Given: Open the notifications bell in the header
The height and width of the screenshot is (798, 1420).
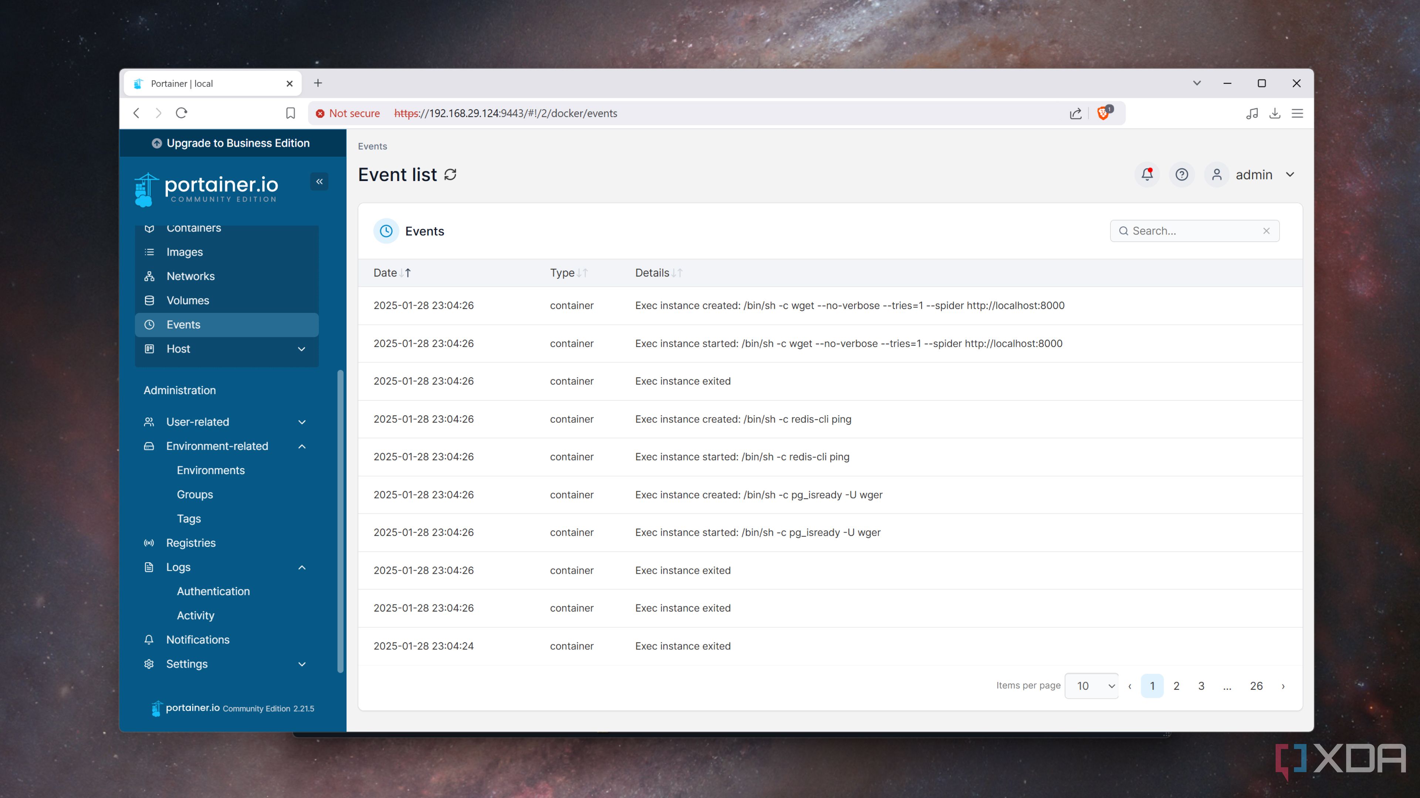Looking at the screenshot, I should [x=1147, y=175].
